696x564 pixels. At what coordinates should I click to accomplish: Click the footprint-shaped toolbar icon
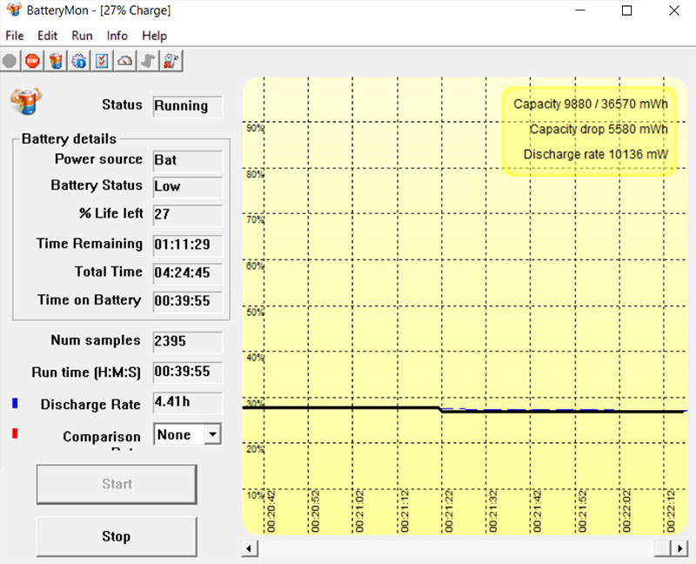(147, 61)
